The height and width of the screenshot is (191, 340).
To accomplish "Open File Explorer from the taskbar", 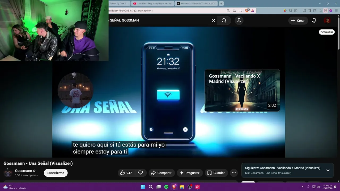I will (182, 187).
